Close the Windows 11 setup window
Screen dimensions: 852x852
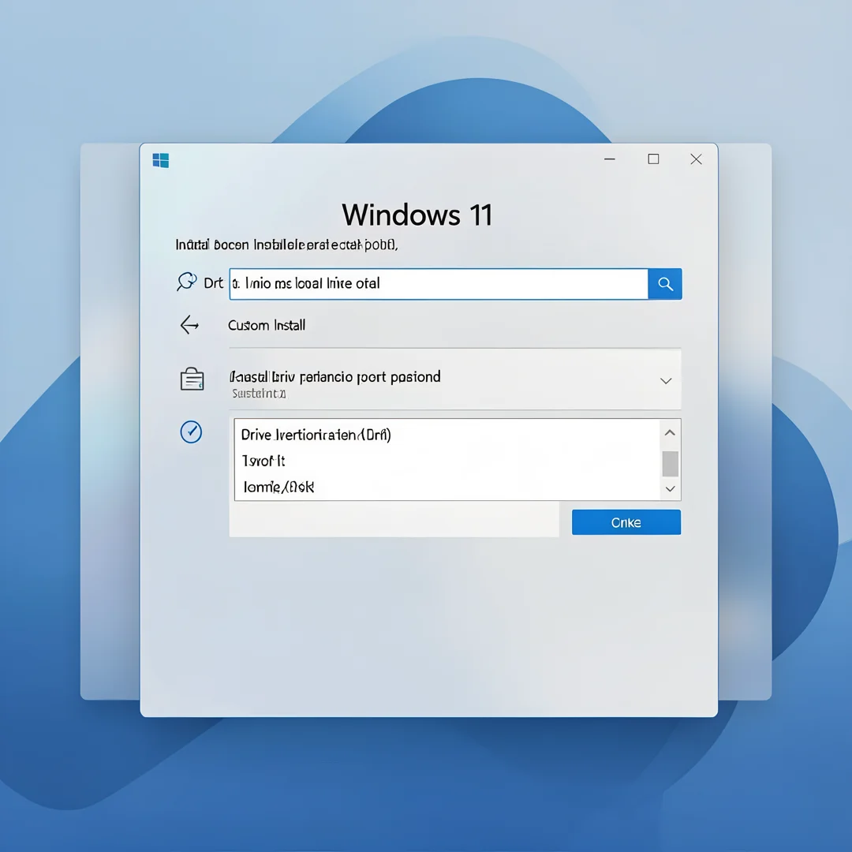point(696,159)
